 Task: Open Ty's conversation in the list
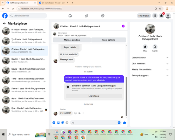[x=24, y=41]
